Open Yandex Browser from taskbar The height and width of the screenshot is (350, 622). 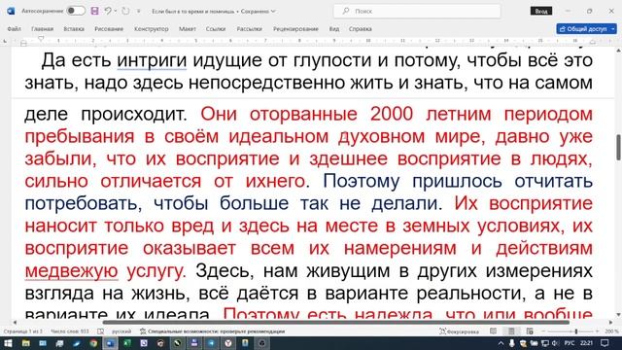click(x=228, y=343)
